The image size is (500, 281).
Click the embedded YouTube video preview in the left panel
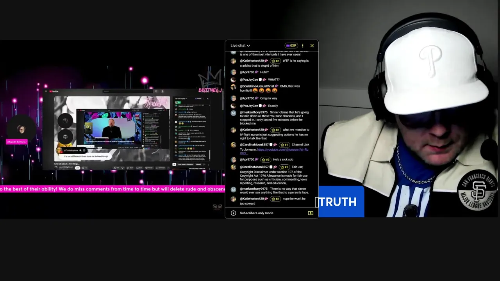tap(112, 129)
